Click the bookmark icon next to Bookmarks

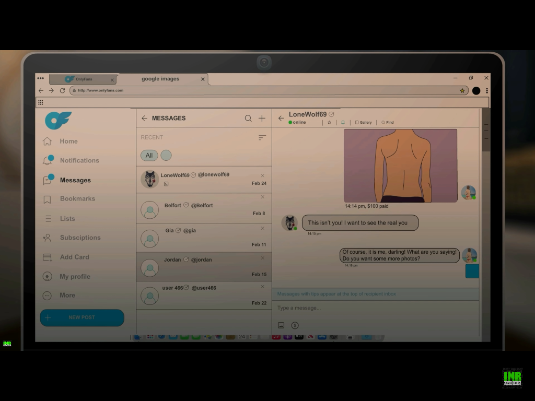click(48, 199)
